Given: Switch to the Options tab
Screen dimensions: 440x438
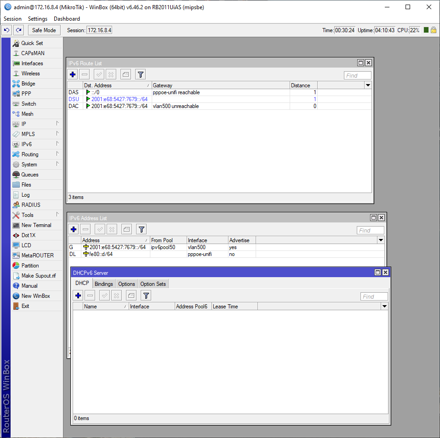Looking at the screenshot, I should 126,284.
